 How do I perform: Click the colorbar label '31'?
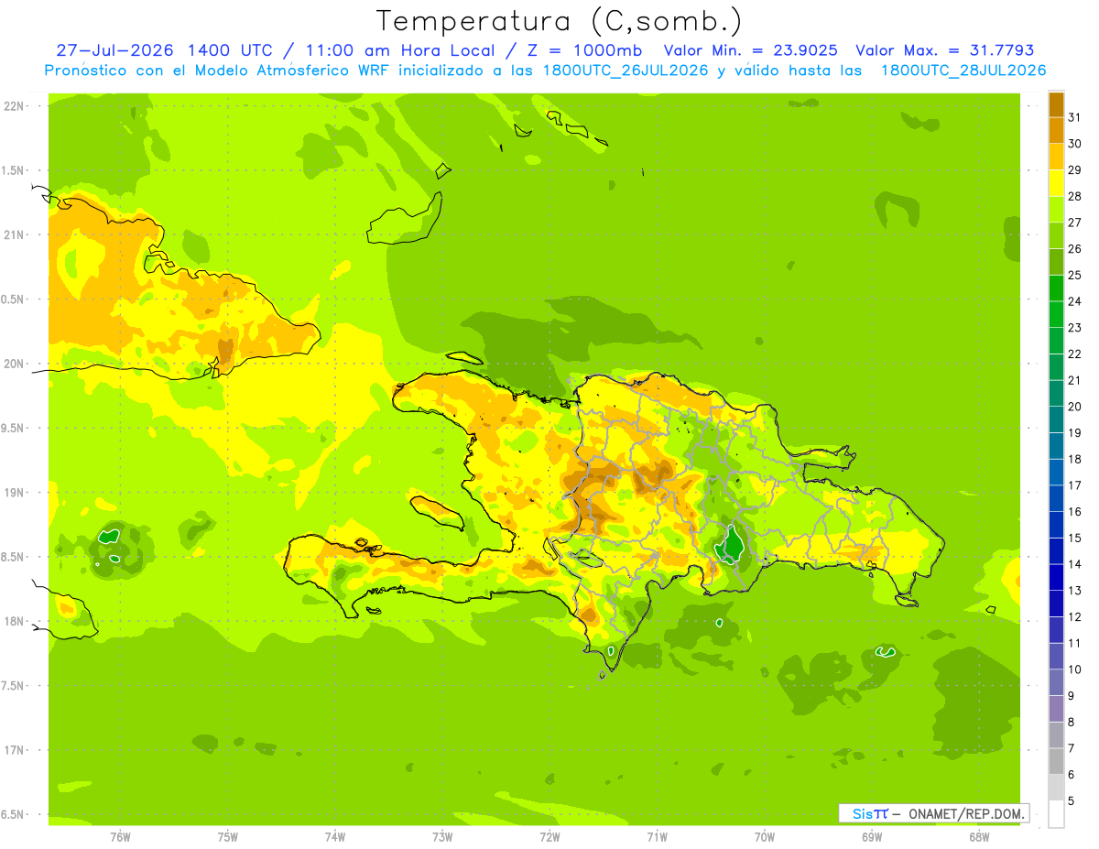tap(1075, 118)
